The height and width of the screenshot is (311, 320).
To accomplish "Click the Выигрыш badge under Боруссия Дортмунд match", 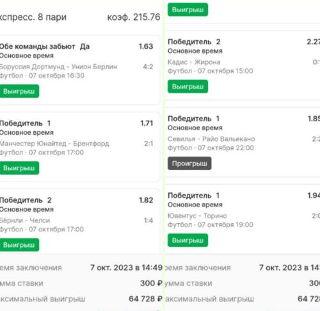I will [x=19, y=91].
